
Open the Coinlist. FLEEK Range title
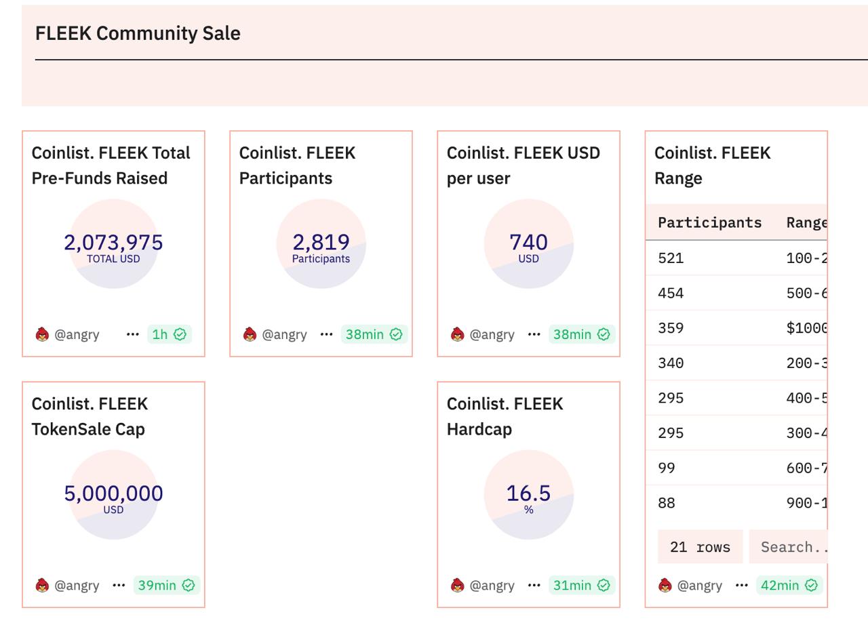(712, 165)
